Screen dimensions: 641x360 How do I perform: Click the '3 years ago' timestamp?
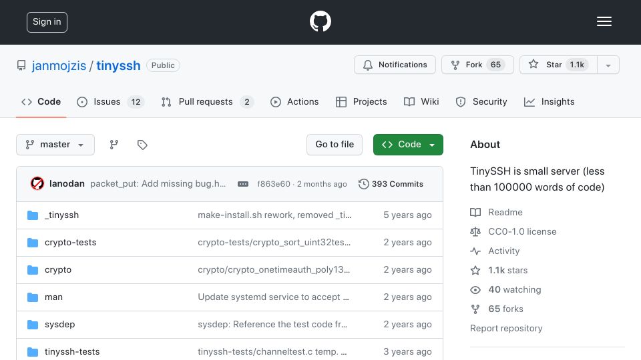coord(407,352)
